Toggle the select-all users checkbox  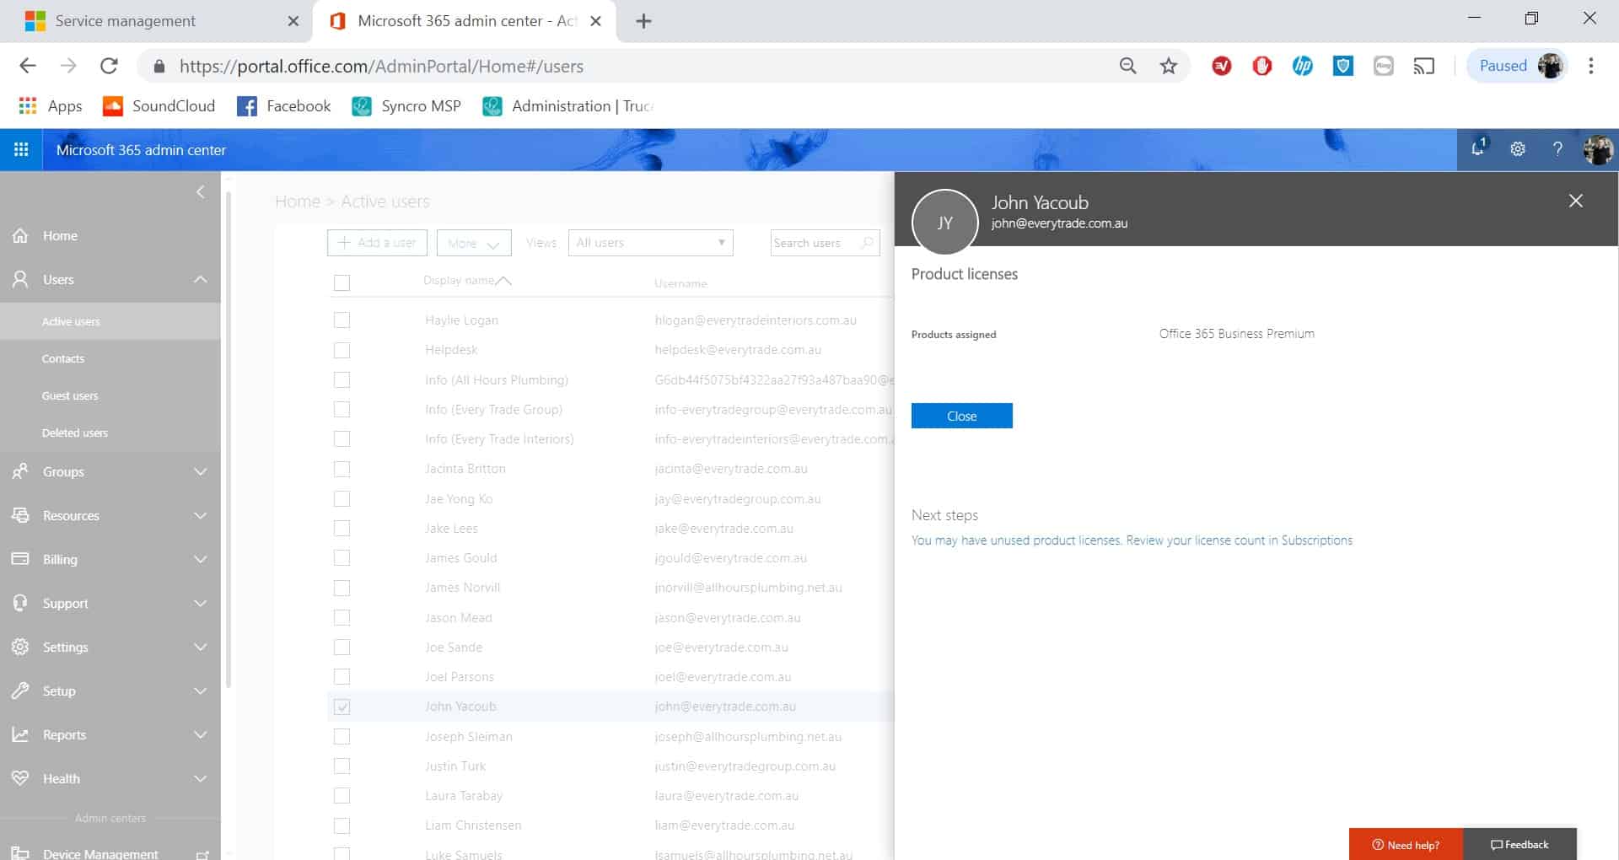342,282
